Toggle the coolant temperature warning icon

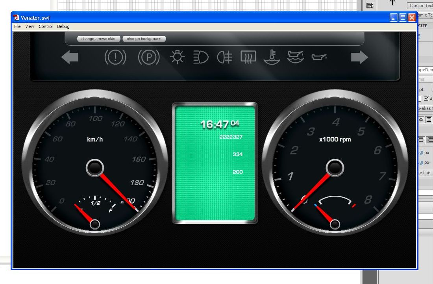[x=272, y=57]
